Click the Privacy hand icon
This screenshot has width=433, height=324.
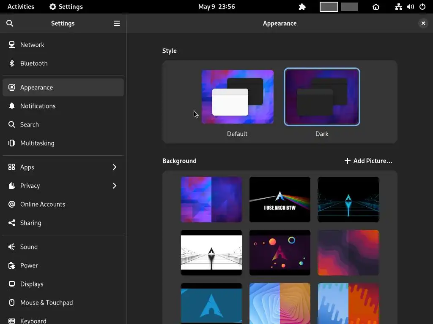point(11,186)
